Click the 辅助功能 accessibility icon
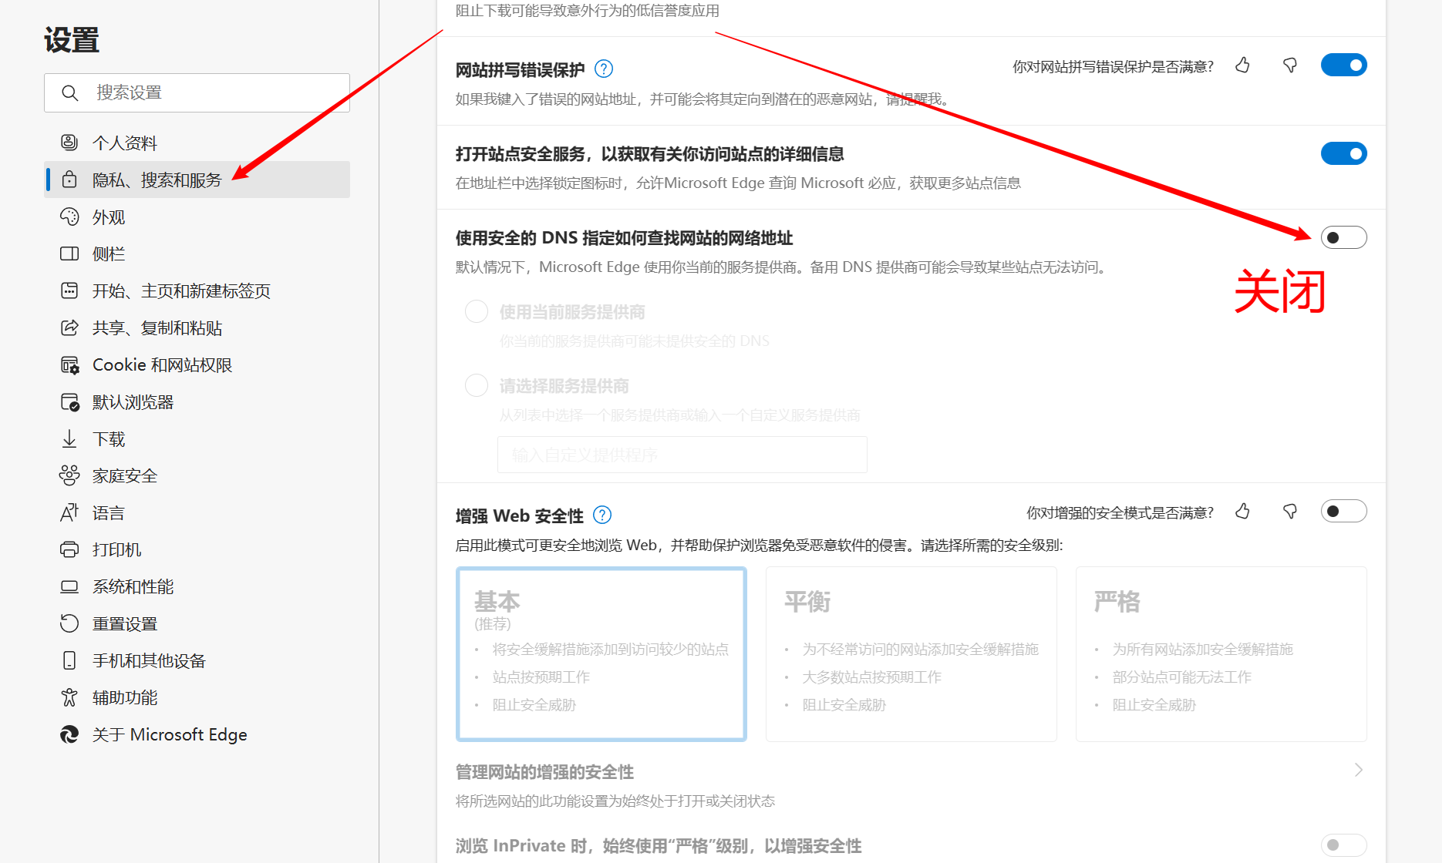Screen dimensions: 1442x863 69,697
